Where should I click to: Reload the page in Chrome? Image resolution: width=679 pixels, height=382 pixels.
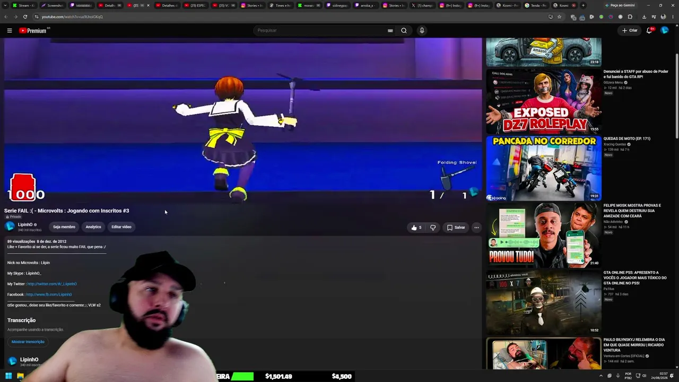[x=25, y=16]
